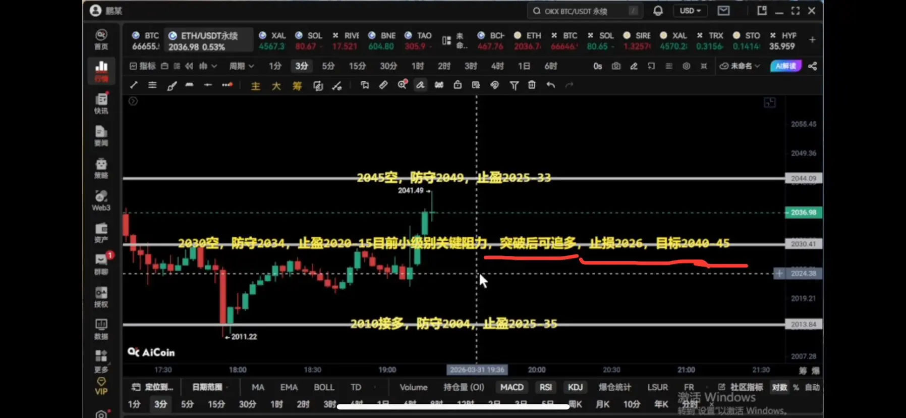Click the AI解读 button

click(785, 66)
